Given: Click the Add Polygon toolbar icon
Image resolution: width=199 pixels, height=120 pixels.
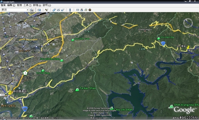Looking at the screenshot, I should 54,10.
